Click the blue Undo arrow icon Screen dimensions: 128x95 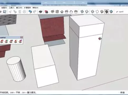point(30,11)
